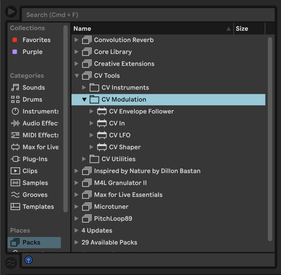Select the Instruments clock-shaped icon
The image size is (281, 275).
pyautogui.click(x=15, y=111)
